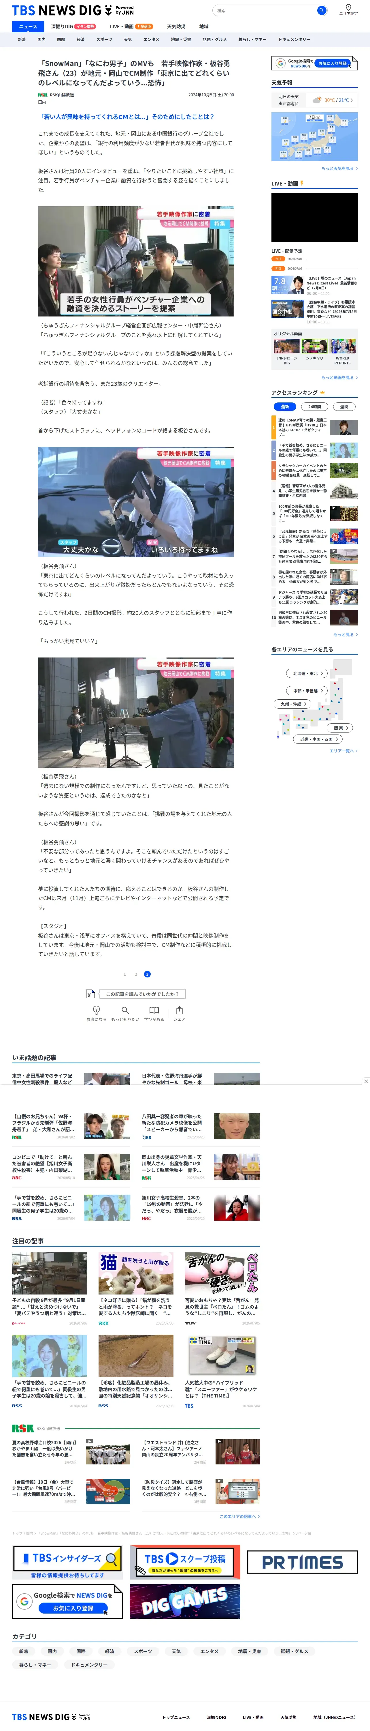Click the document icon beside article feedback prompt

pos(91,994)
